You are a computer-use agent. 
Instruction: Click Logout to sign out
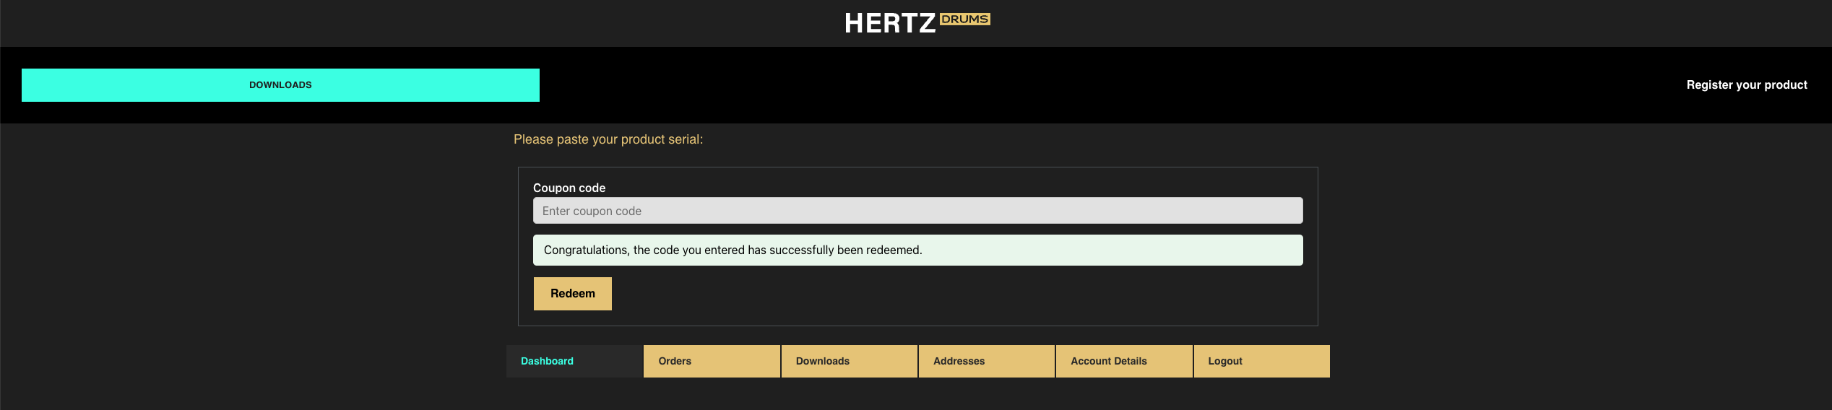(1225, 361)
